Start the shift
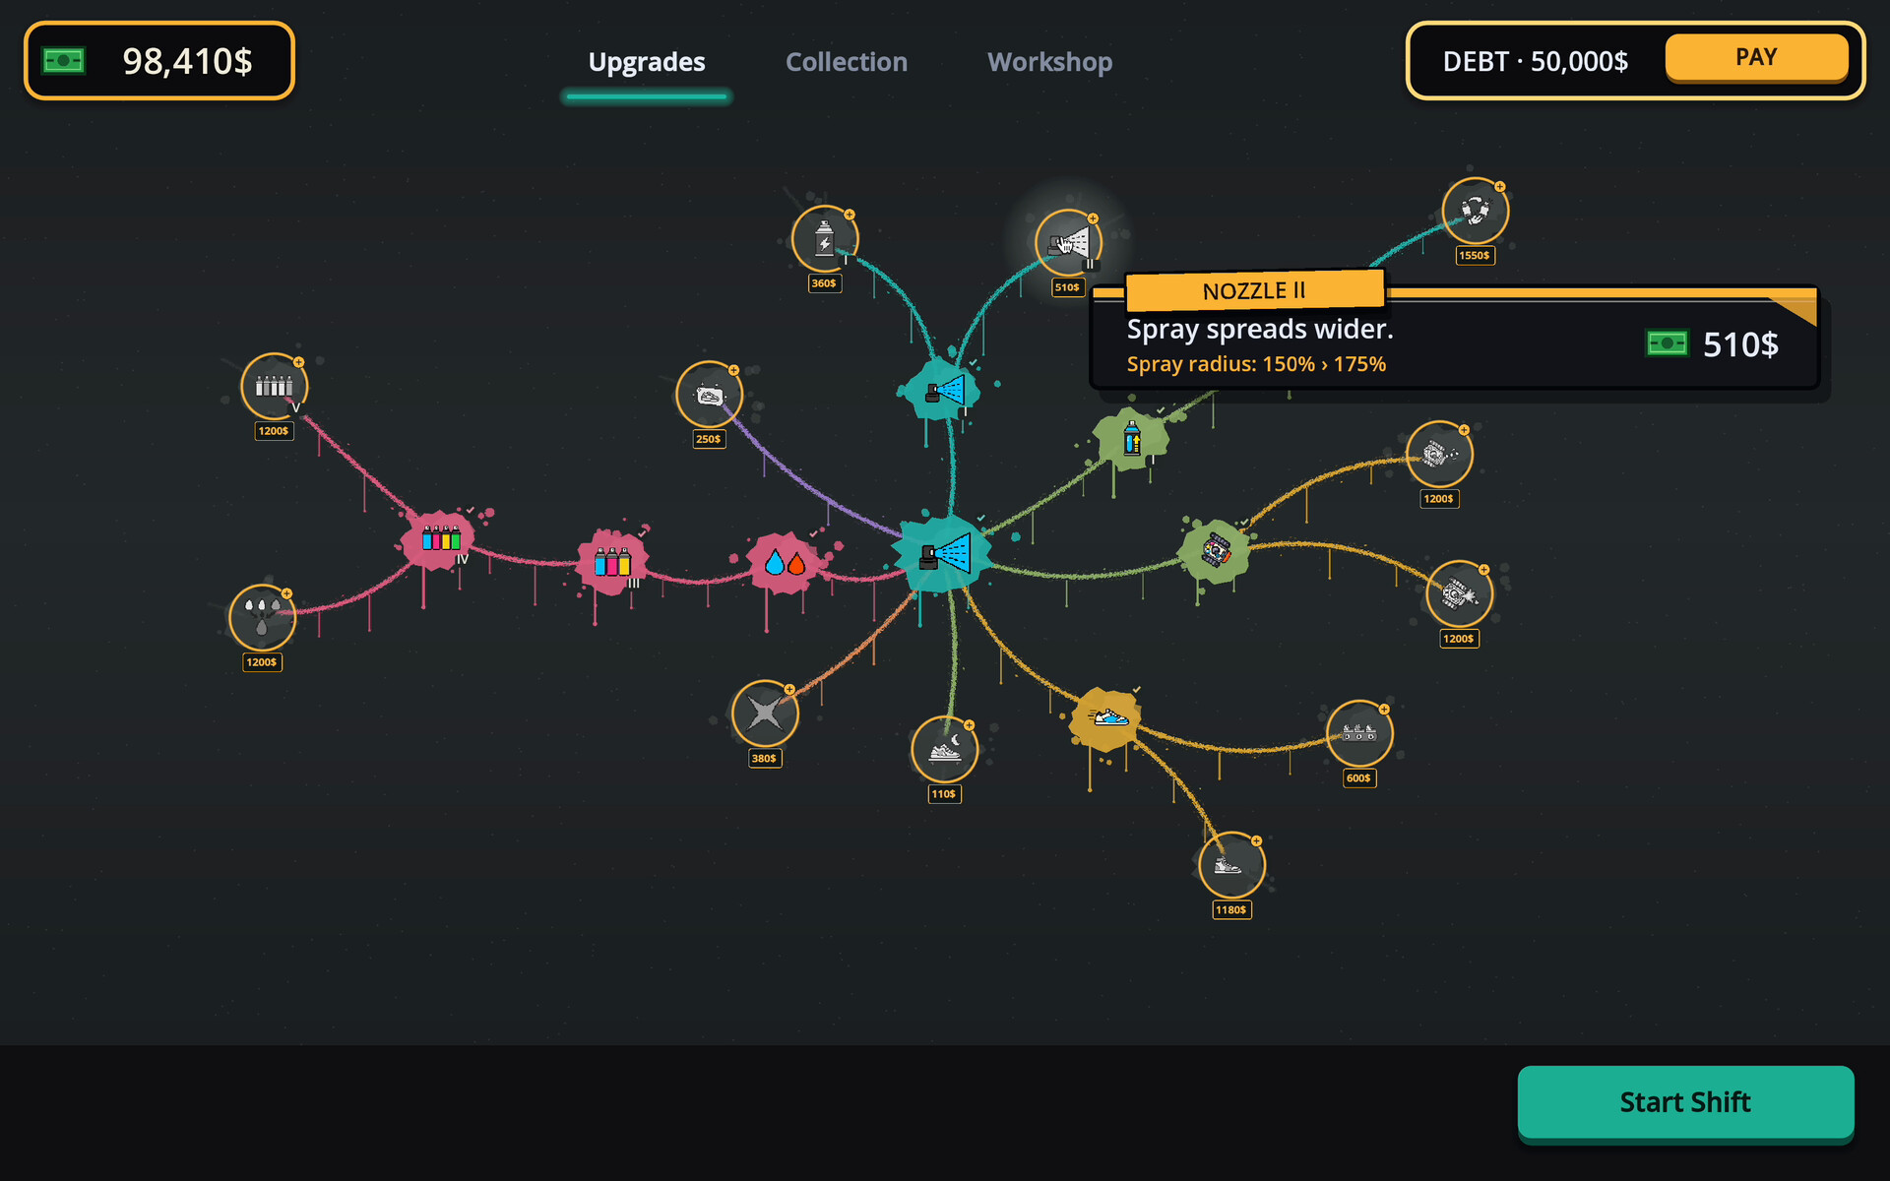 click(x=1685, y=1102)
